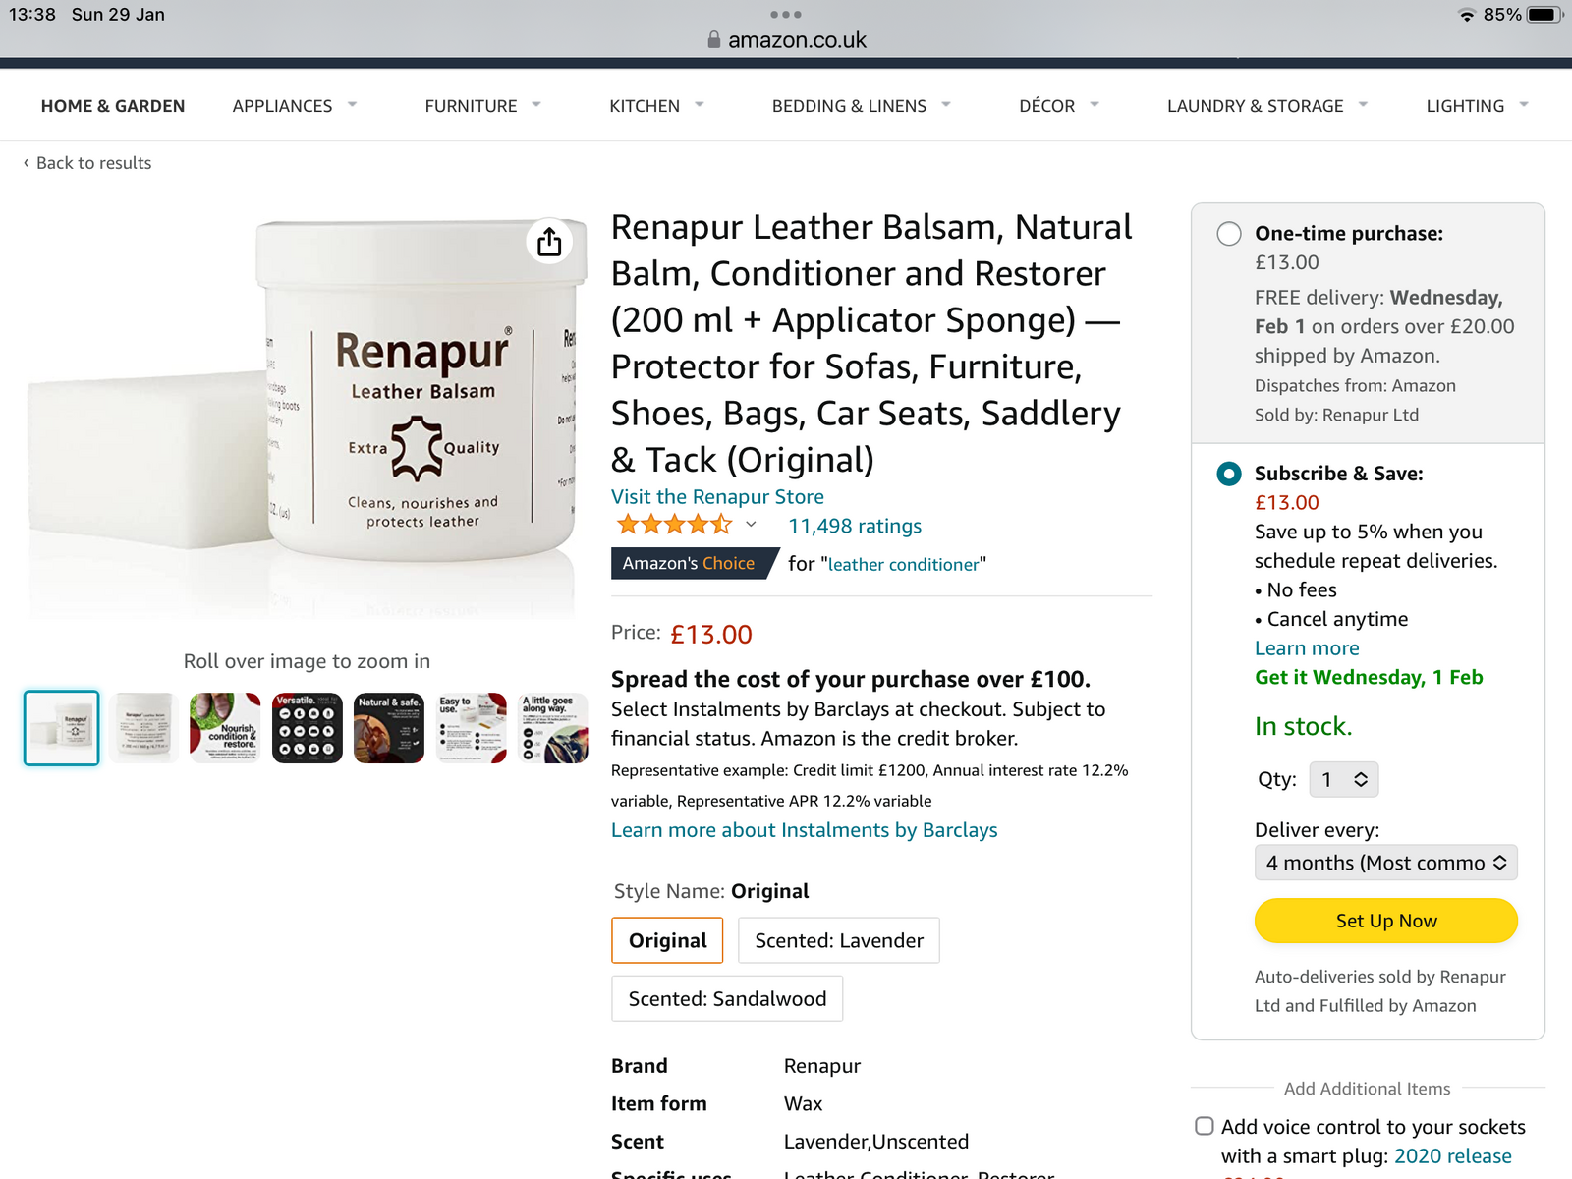
Task: Open the Appliances menu
Action: (x=294, y=106)
